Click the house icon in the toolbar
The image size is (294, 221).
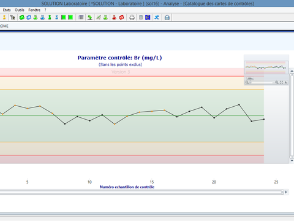(167, 17)
